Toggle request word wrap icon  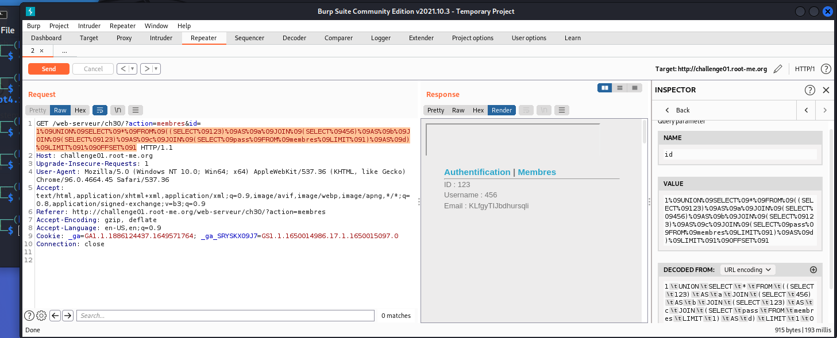99,110
